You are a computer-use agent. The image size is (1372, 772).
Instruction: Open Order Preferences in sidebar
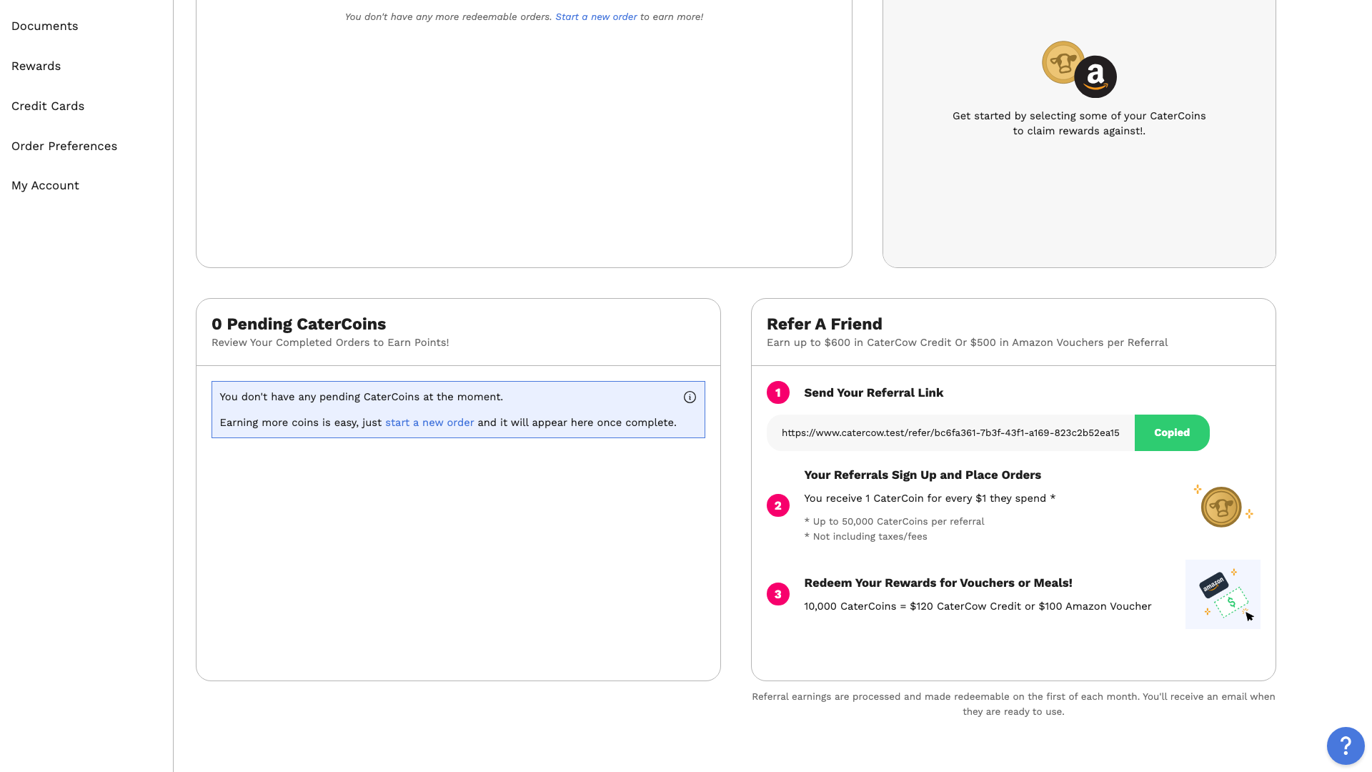64,147
